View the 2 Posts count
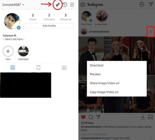 pyautogui.click(x=33, y=17)
